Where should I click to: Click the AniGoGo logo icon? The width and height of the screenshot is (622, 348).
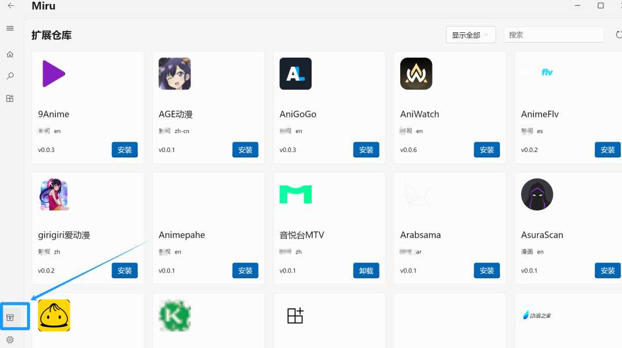295,74
